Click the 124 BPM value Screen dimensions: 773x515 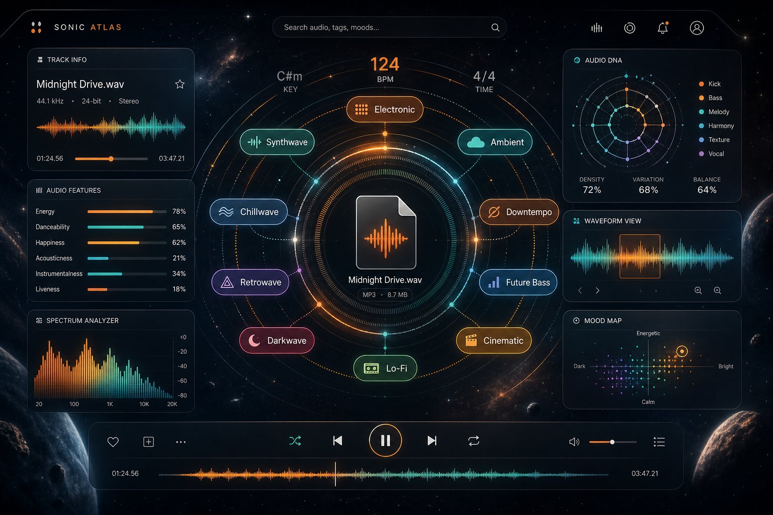(x=385, y=64)
